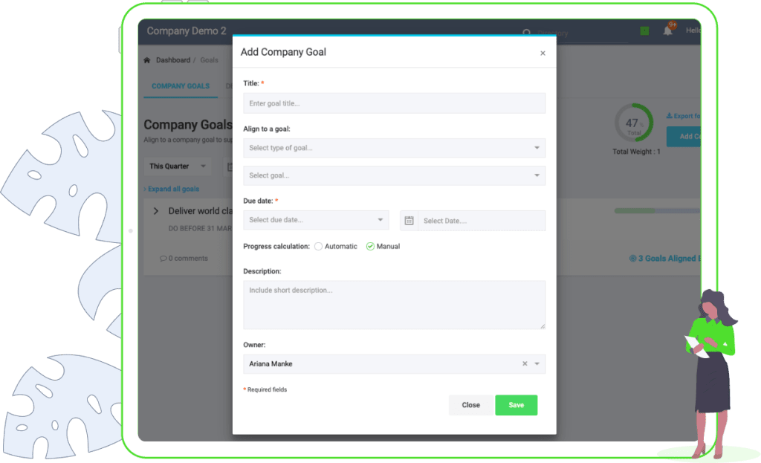Click the search icon in header
Screen dimensions: 761x463
[527, 33]
